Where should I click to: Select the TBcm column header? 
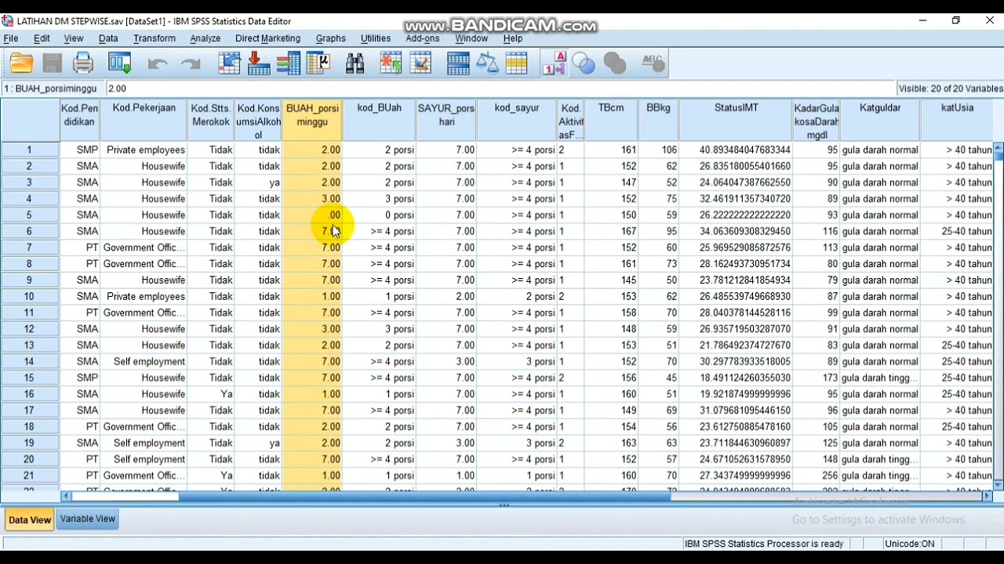(x=611, y=120)
